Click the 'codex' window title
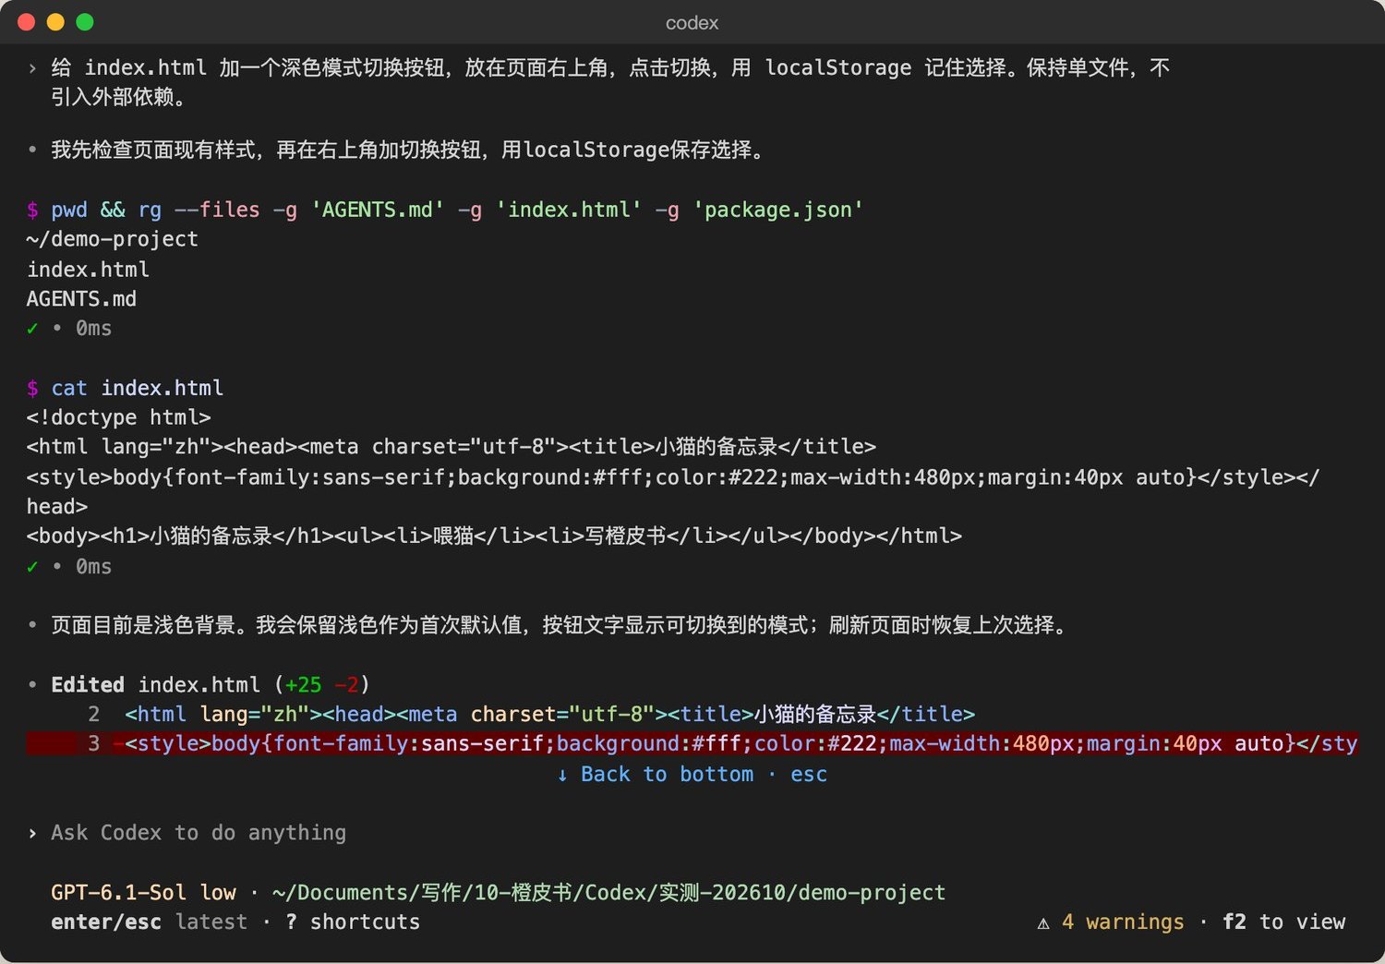Viewport: 1385px width, 964px height. [692, 23]
